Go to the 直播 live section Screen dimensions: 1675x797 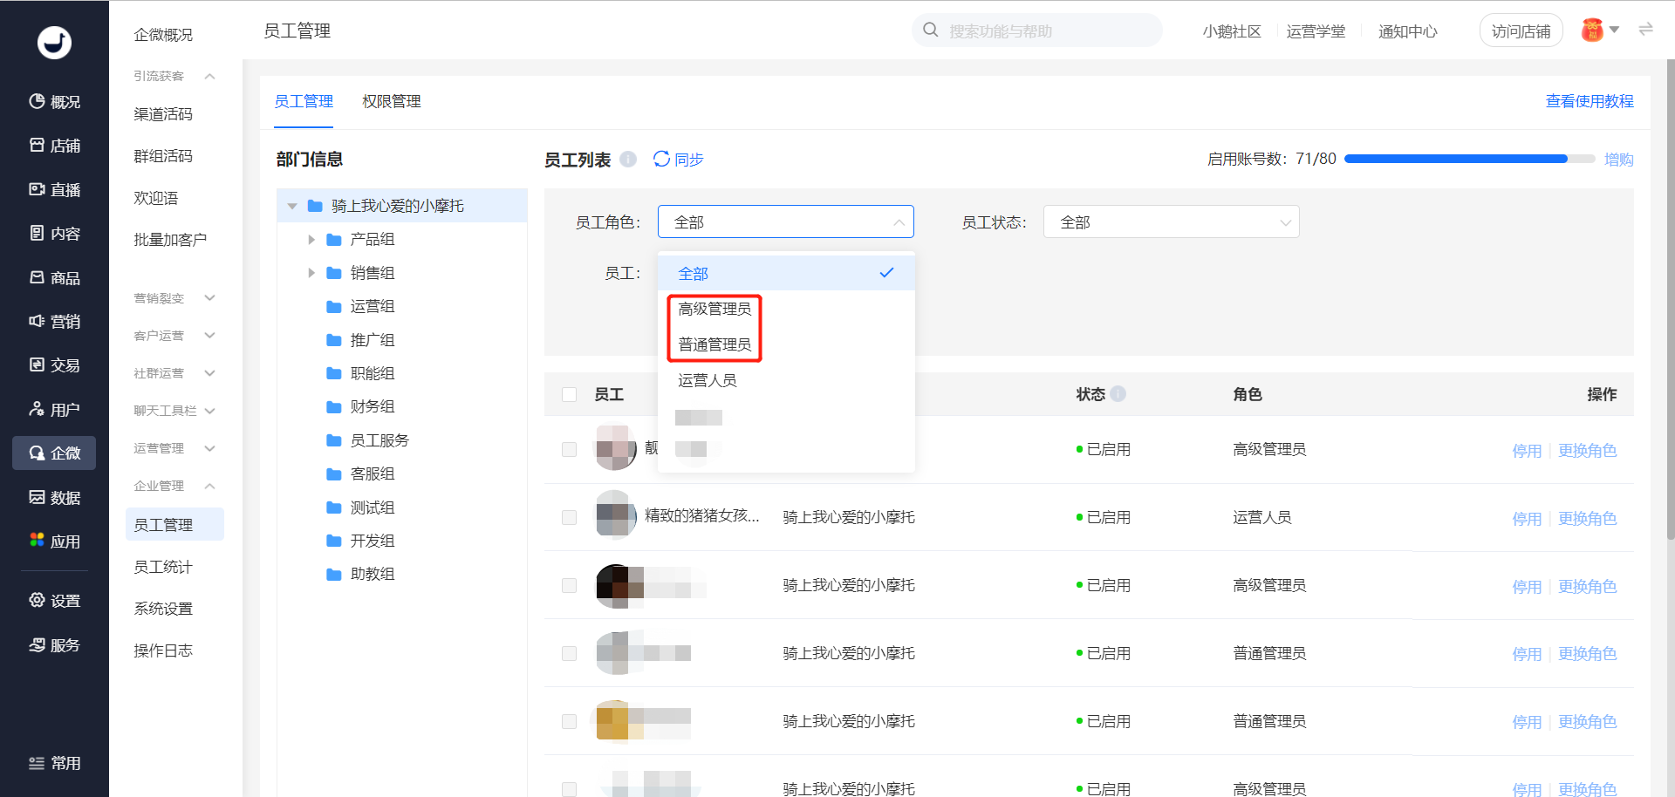tap(54, 189)
